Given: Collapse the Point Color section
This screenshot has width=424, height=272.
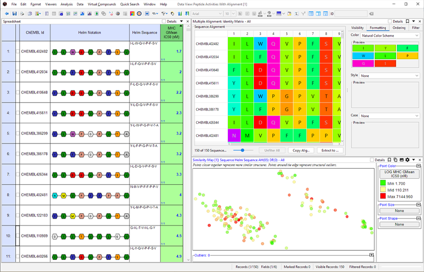Looking at the screenshot, I should (x=418, y=166).
